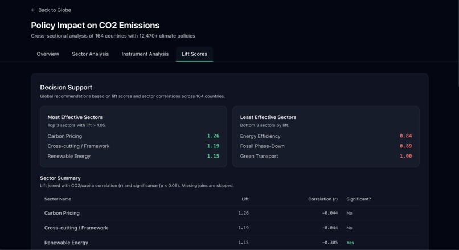Click Cross-cutting / Framework row in Sector Summary table

click(x=229, y=228)
